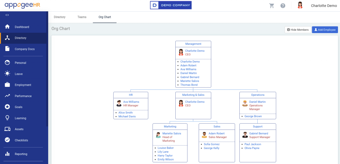Open Learning lightbulb icon
Viewport: 340px width, 164px height.
click(7, 118)
